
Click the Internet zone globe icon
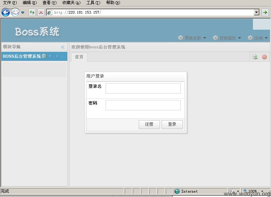pyautogui.click(x=177, y=191)
